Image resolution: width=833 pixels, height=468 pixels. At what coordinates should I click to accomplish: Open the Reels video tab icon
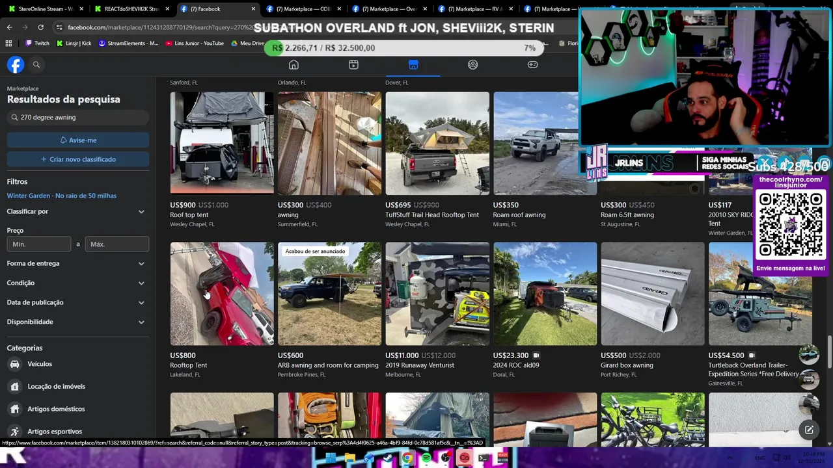[353, 64]
